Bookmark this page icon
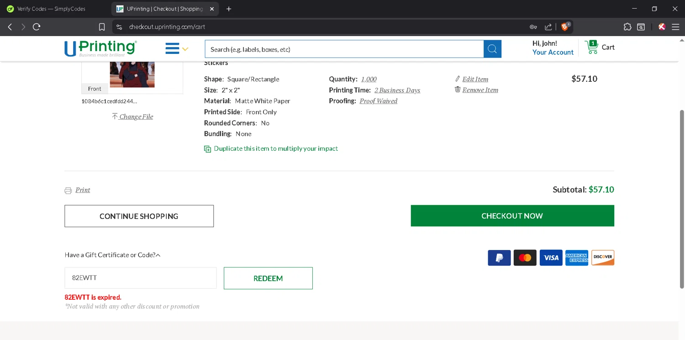This screenshot has height=340, width=685. [x=102, y=27]
